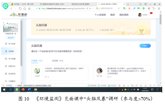165x105 pixels.
Task: Launch PowerPoint from the taskbar
Action: pyautogui.click(x=23, y=90)
